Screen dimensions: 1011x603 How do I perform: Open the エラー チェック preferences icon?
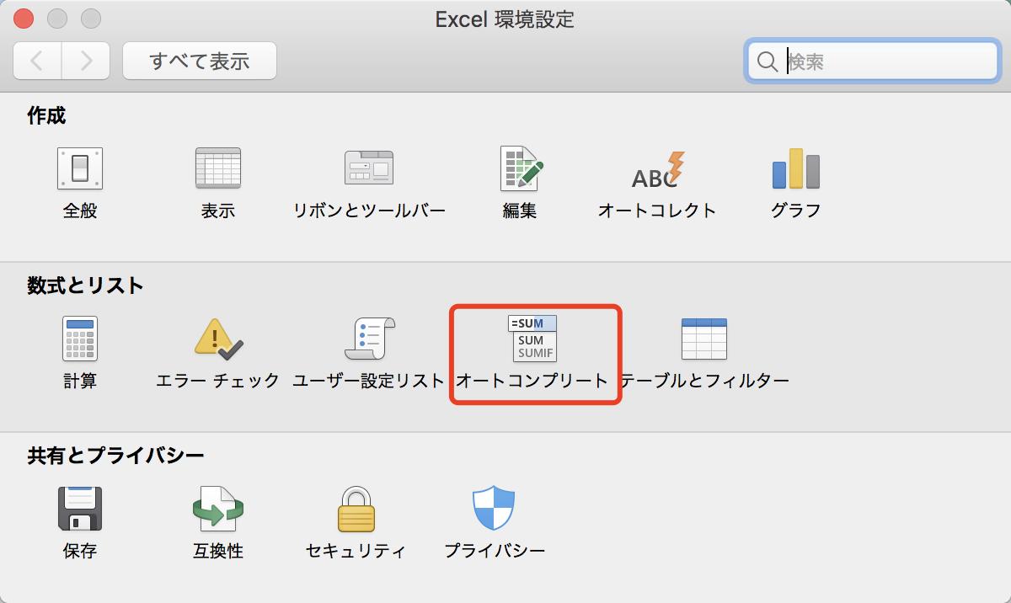click(x=218, y=339)
